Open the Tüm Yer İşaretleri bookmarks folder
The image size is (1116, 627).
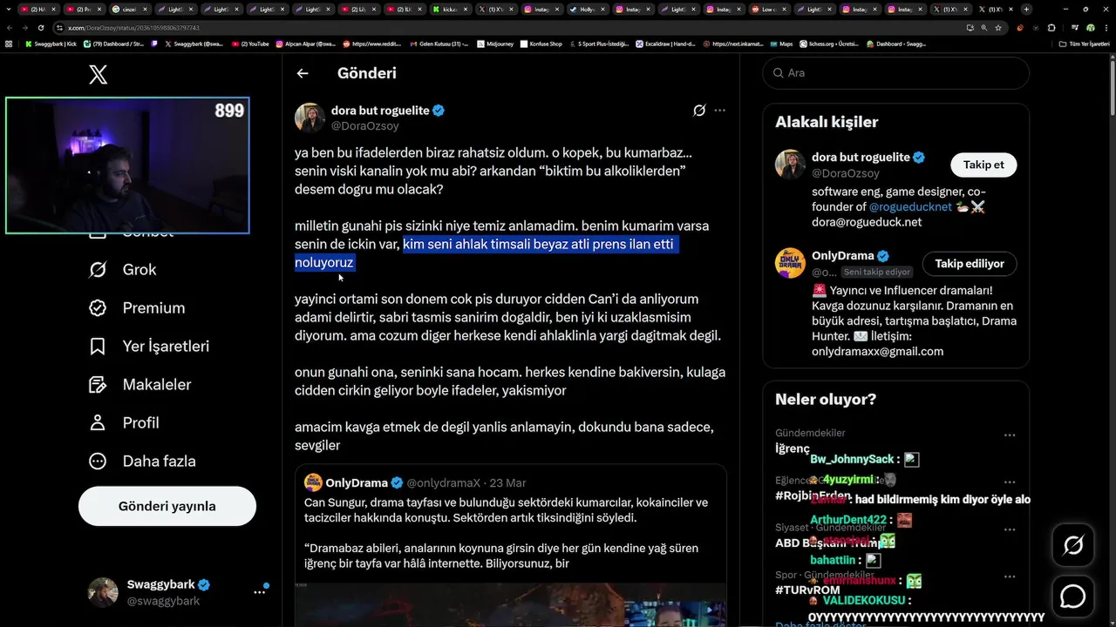pyautogui.click(x=1084, y=44)
